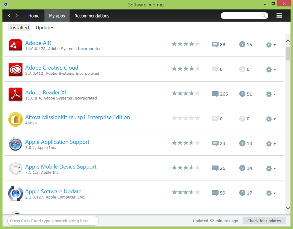
Task: Rate Apple Mobile Device Support using the stars
Action: [186, 167]
